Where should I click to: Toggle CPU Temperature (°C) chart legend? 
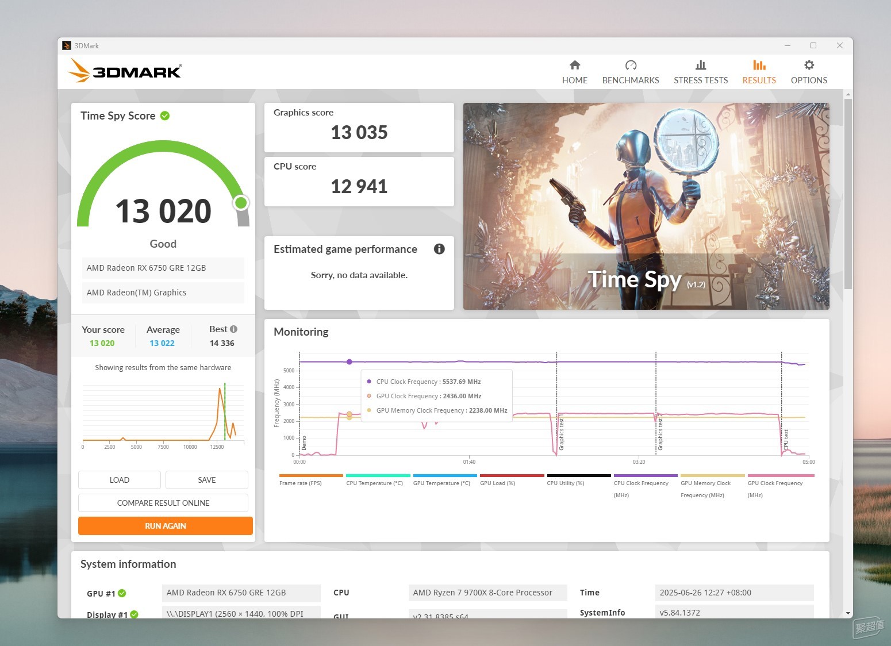378,480
